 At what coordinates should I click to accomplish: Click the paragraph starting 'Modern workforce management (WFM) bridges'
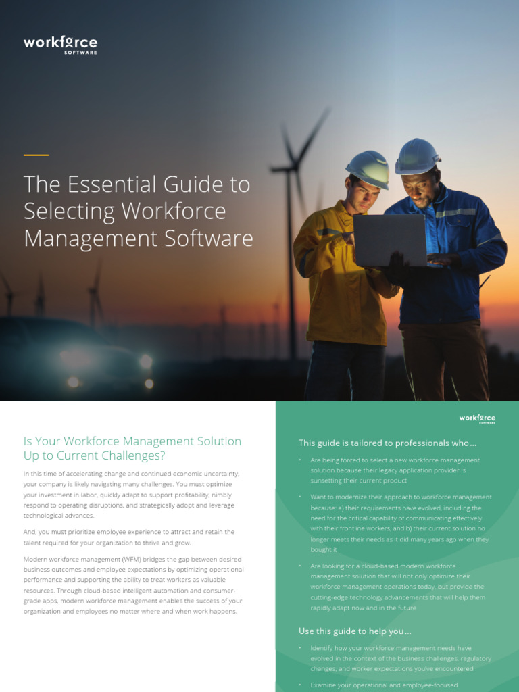pyautogui.click(x=133, y=585)
